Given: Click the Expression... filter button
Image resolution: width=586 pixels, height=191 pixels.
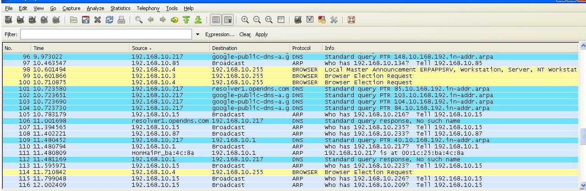Looking at the screenshot, I should (x=219, y=34).
